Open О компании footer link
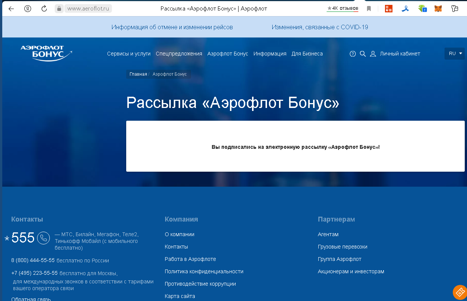The image size is (467, 301). 179,234
